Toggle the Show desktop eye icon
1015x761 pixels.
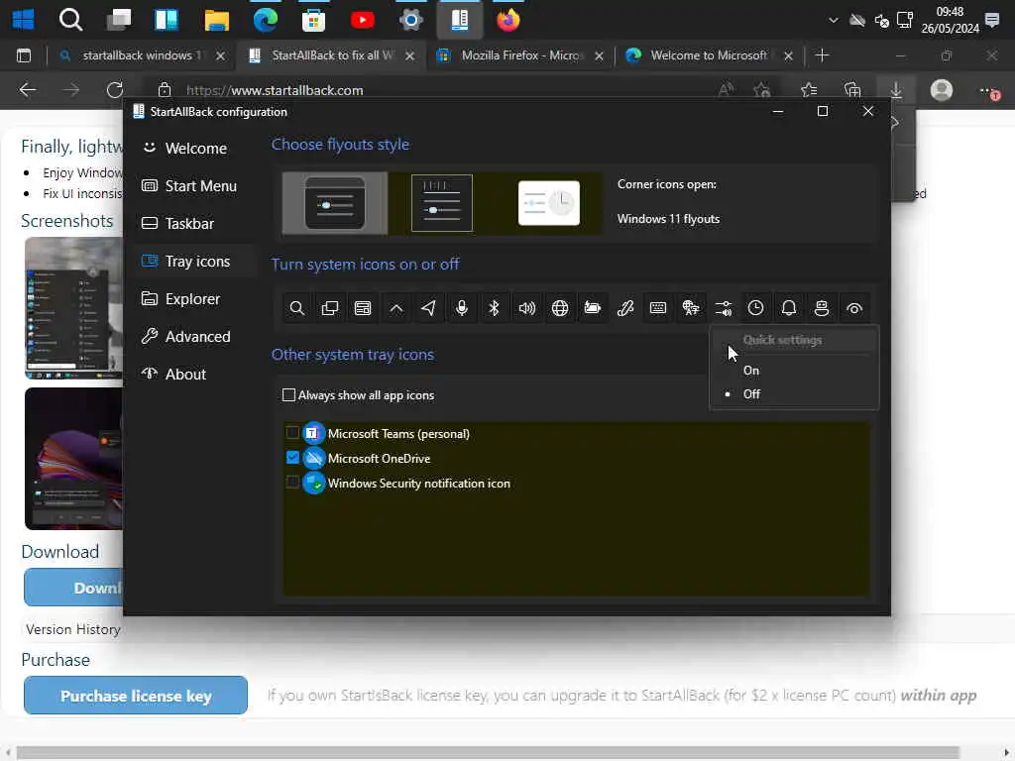click(x=854, y=308)
